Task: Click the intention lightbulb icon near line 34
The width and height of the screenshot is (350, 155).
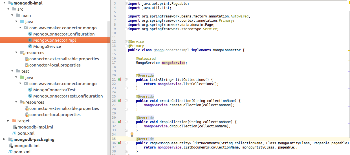Action: click(132, 134)
